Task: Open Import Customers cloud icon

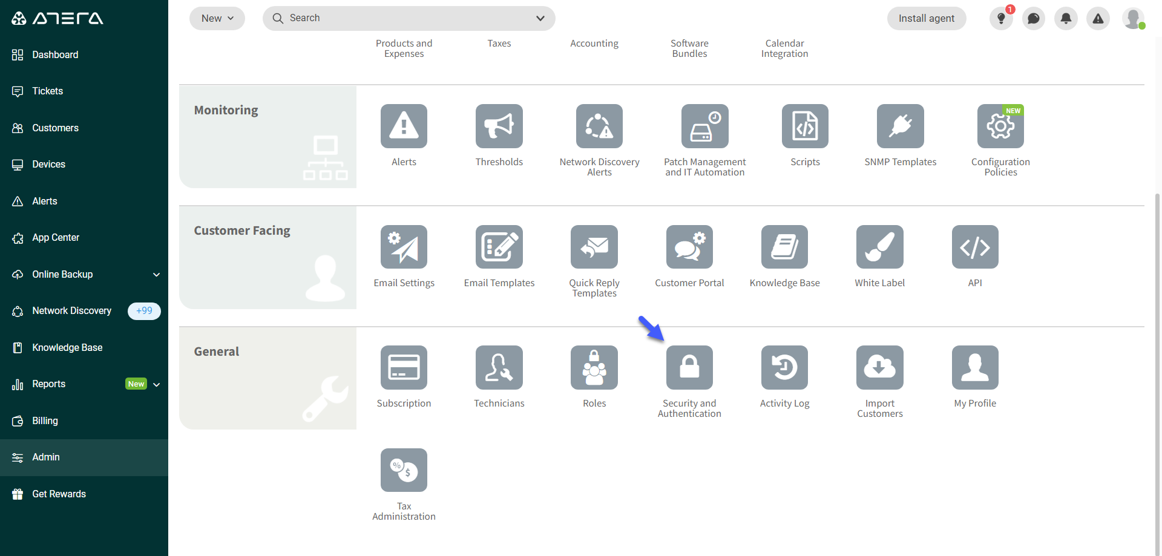Action: pos(879,367)
